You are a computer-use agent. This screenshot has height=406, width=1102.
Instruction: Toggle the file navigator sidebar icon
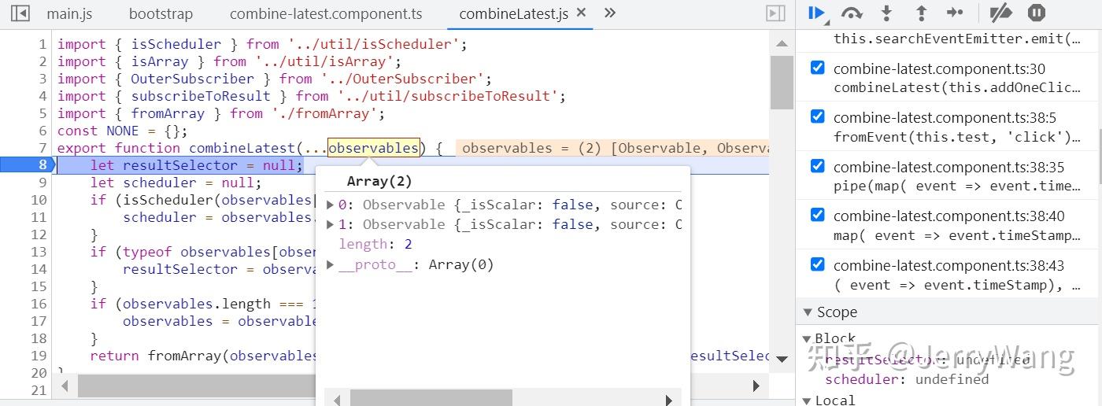(20, 13)
